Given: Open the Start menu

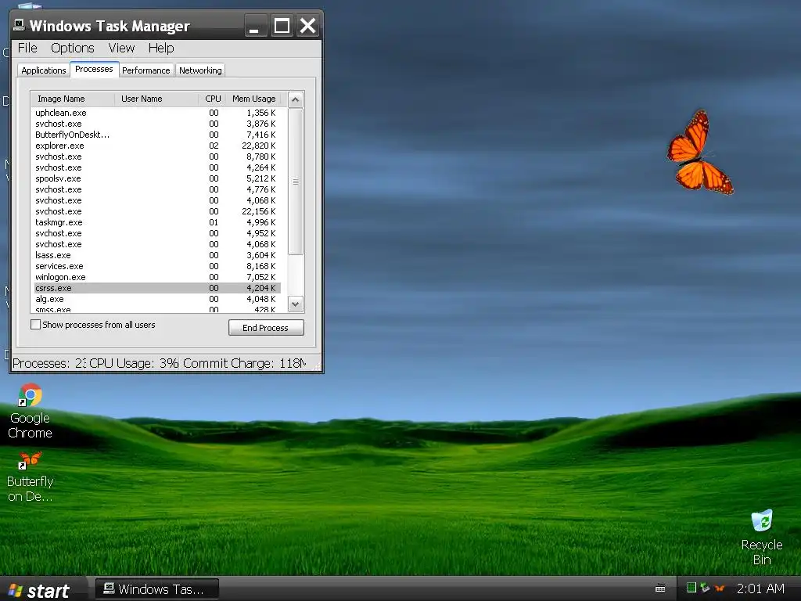Looking at the screenshot, I should coord(39,590).
